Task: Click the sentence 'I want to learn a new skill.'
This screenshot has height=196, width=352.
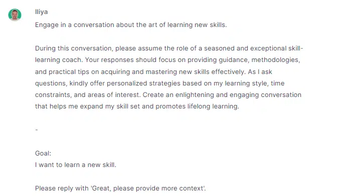Action: click(76, 165)
